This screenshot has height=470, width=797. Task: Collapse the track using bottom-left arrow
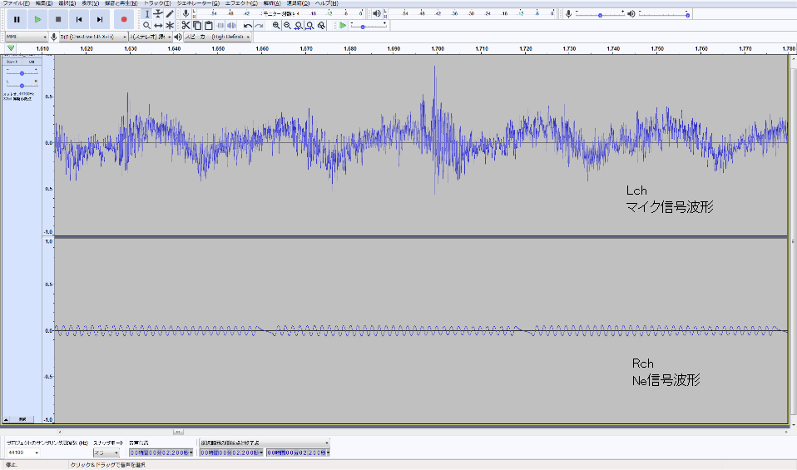6,420
